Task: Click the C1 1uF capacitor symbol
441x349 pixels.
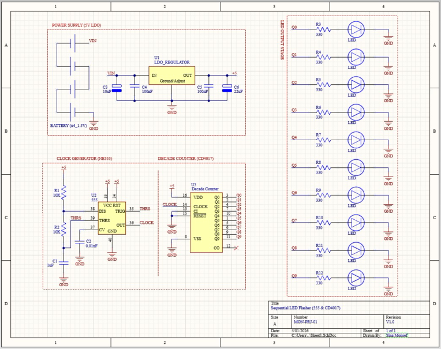Action: 63,263
